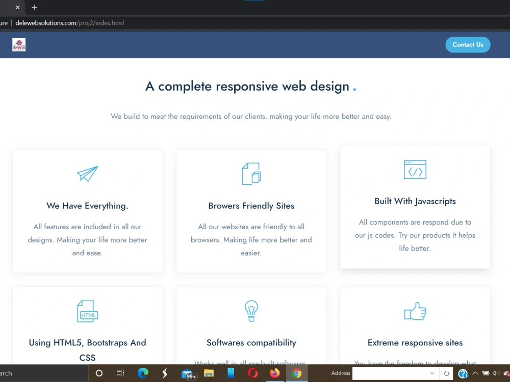The height and width of the screenshot is (382, 510).
Task: Open the volume tray icon
Action: click(x=496, y=373)
